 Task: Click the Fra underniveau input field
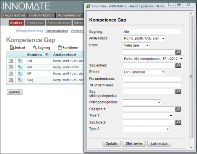coord(152,79)
